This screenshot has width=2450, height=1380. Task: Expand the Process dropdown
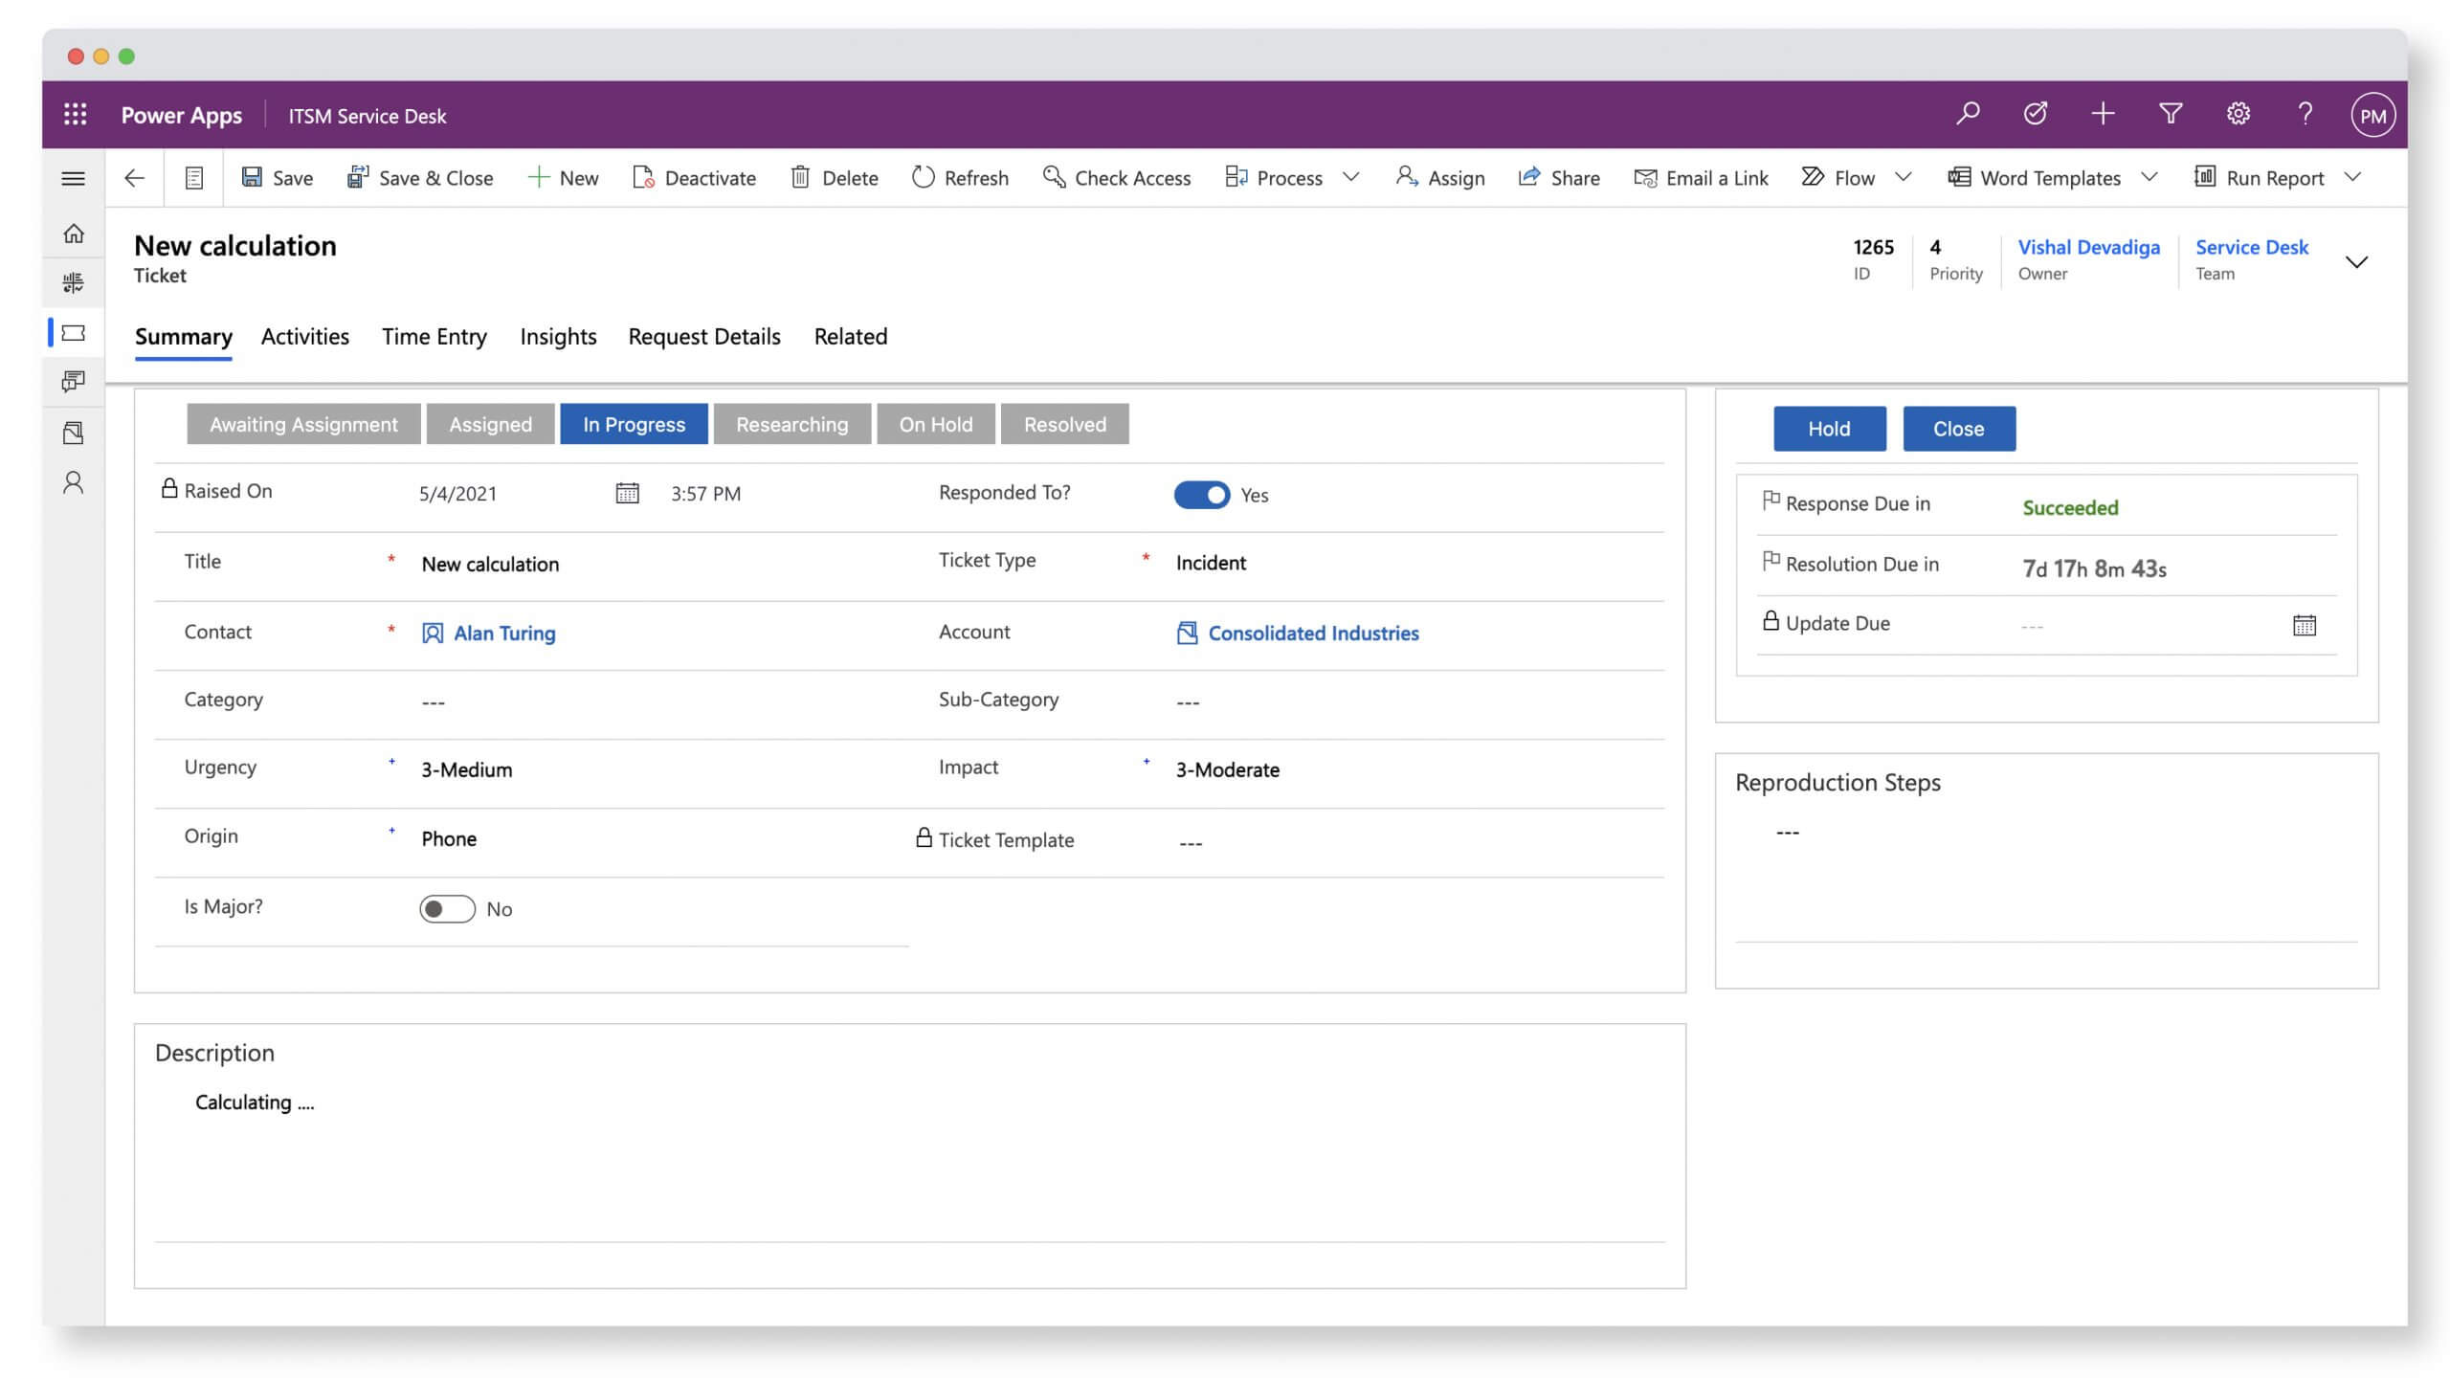click(x=1351, y=178)
